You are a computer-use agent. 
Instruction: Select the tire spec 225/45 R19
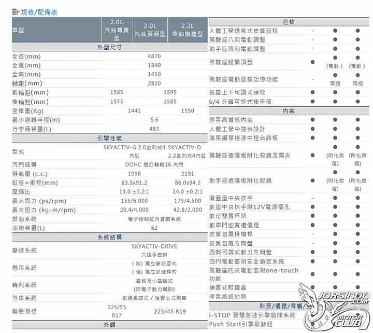(x=170, y=312)
